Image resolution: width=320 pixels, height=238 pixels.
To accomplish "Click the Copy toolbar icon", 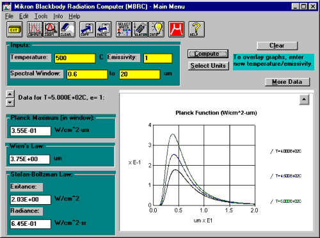I will click(87, 29).
